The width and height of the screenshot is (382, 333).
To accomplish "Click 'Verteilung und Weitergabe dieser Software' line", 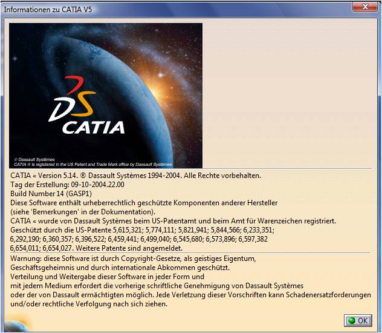I will point(107,277).
